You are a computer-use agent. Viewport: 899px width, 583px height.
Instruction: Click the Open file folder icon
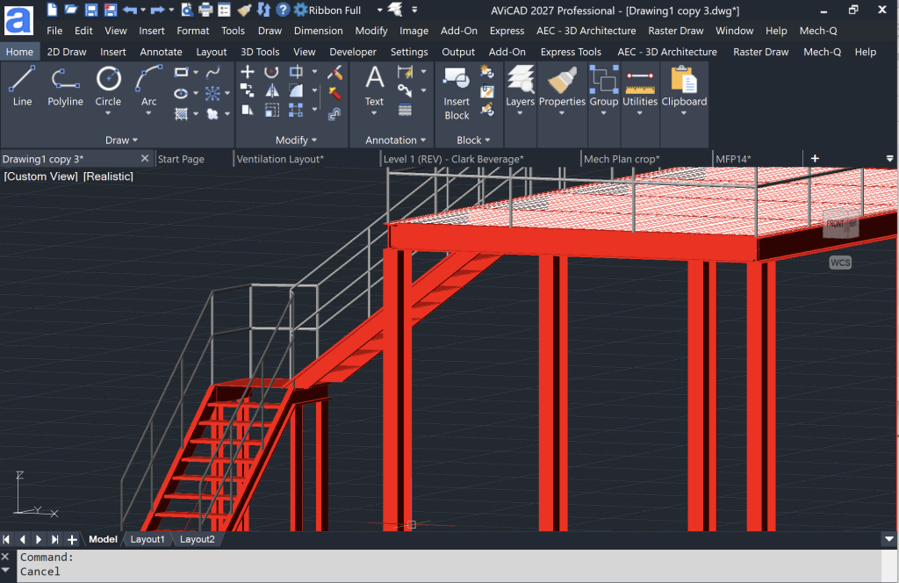tap(71, 9)
